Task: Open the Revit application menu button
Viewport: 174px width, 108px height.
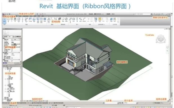Action: coord(4,14)
